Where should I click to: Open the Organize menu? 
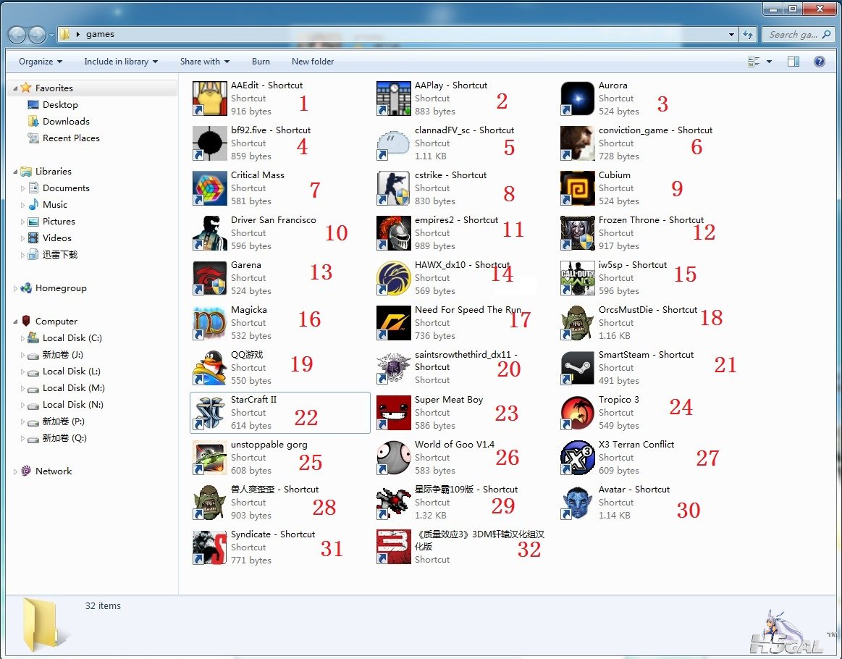coord(41,62)
